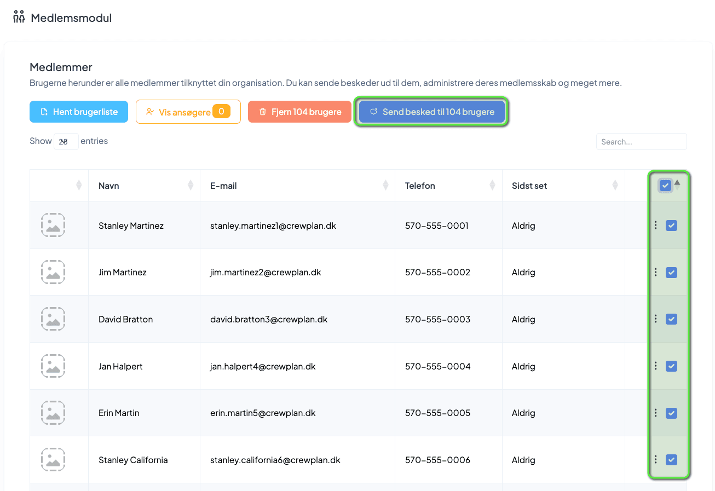Screen dimensions: 715x491
Task: Click the kebab menu for Jan Halpert
Action: [x=655, y=366]
